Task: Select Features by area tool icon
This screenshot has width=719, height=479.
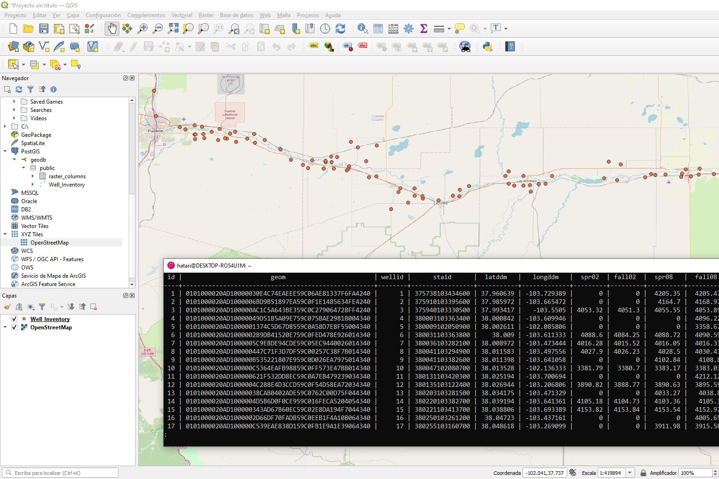Action: (x=13, y=64)
